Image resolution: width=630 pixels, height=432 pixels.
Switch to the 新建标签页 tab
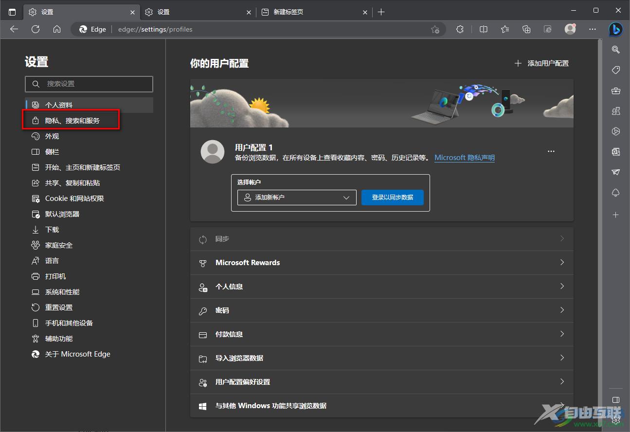point(315,12)
